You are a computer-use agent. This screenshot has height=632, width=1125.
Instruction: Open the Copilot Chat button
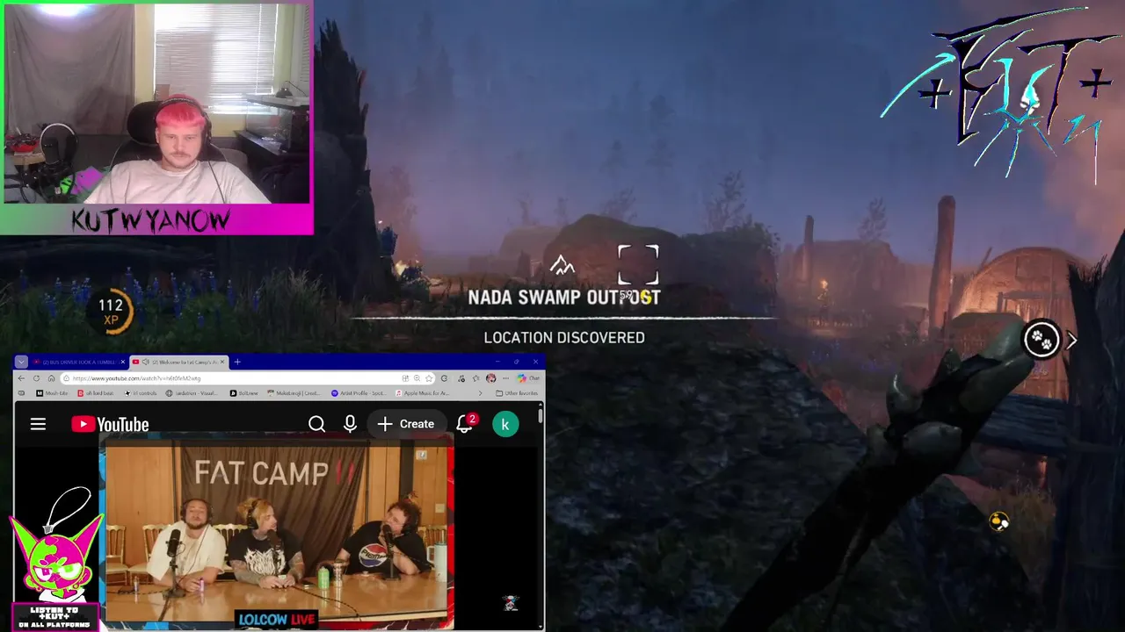528,378
